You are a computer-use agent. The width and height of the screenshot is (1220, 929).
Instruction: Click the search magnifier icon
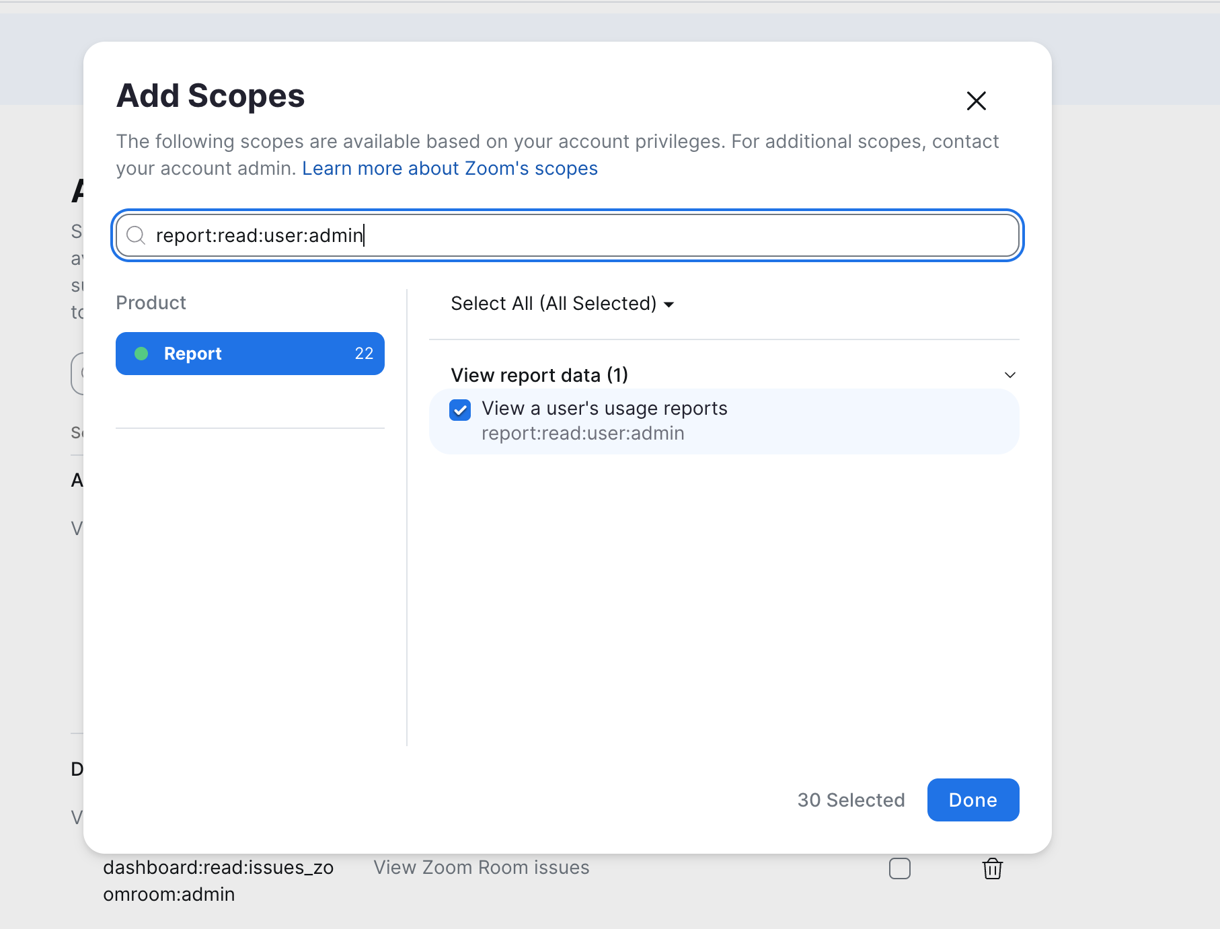click(x=136, y=235)
